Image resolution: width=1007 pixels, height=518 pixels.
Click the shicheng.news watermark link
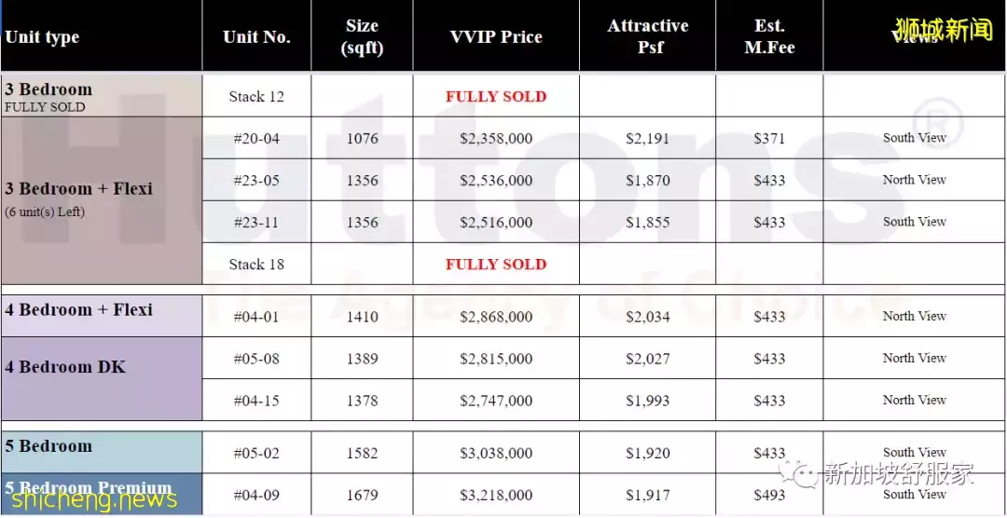pyautogui.click(x=90, y=499)
